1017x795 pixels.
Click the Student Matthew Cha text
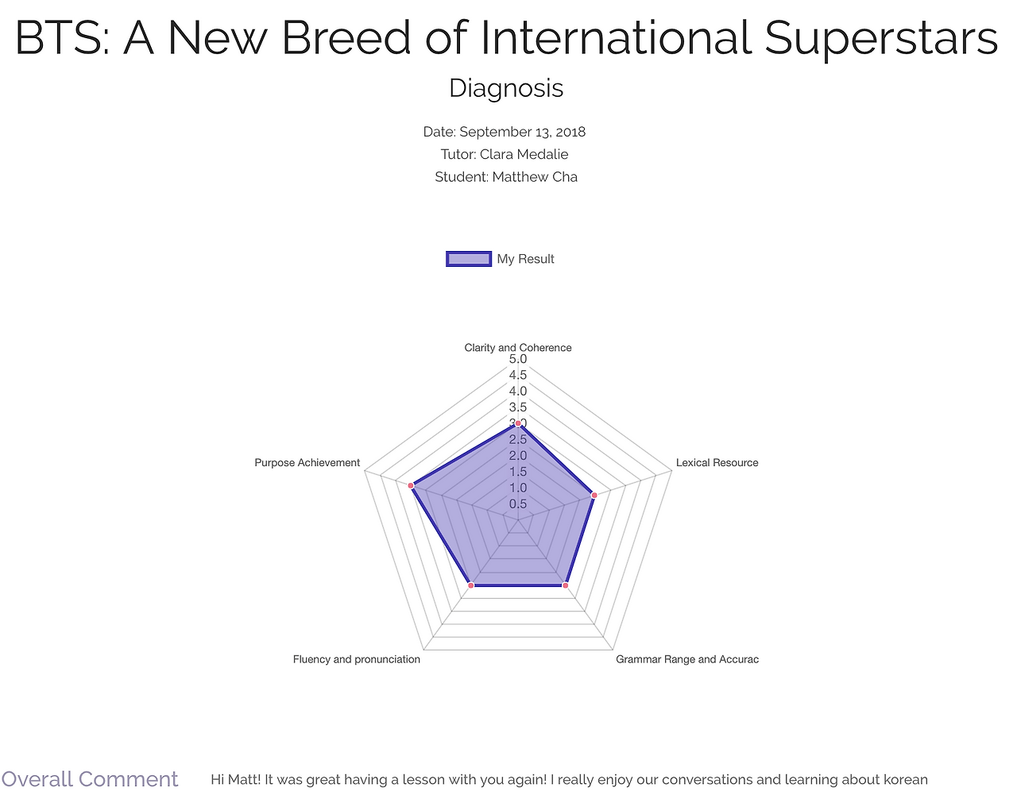pyautogui.click(x=505, y=176)
